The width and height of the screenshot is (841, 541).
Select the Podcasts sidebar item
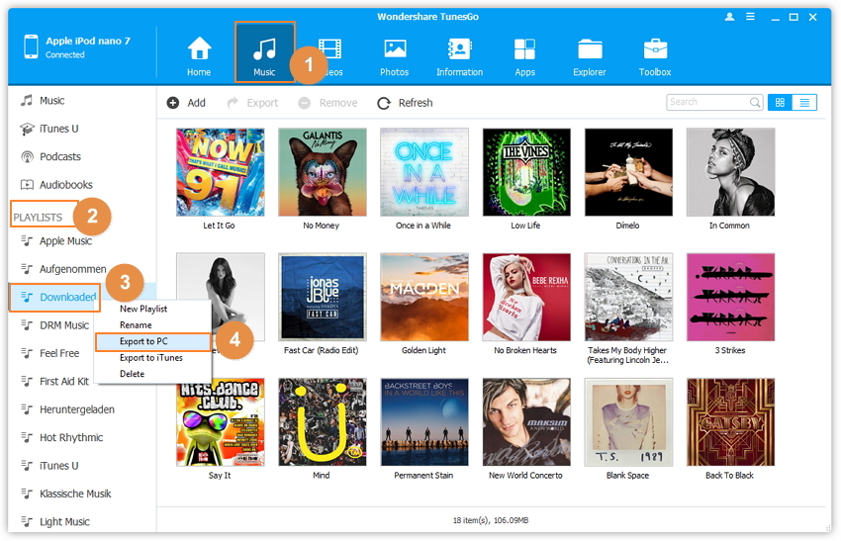pyautogui.click(x=59, y=156)
